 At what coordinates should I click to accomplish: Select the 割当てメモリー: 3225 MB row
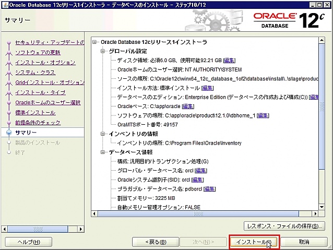[x=146, y=198]
